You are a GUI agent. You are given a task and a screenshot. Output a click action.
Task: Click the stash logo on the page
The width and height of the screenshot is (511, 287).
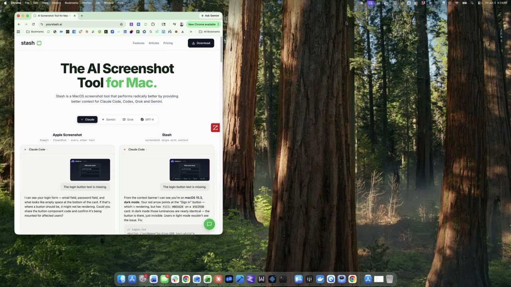31,43
